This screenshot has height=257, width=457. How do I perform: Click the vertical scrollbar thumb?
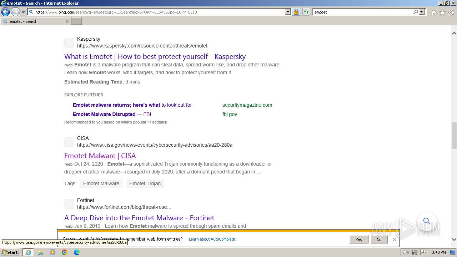454,136
